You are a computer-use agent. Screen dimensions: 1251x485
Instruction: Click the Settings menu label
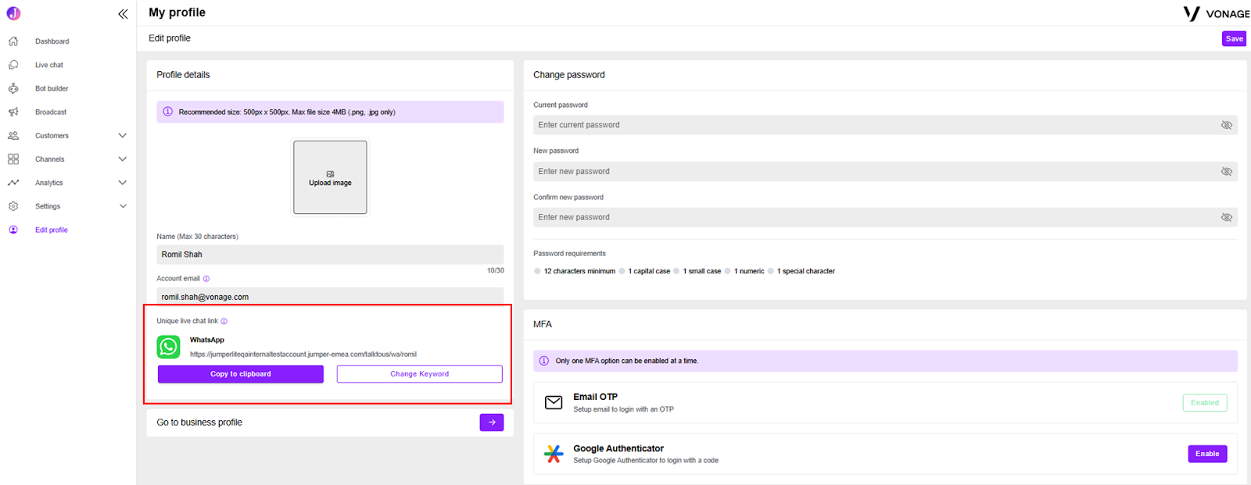click(x=48, y=206)
